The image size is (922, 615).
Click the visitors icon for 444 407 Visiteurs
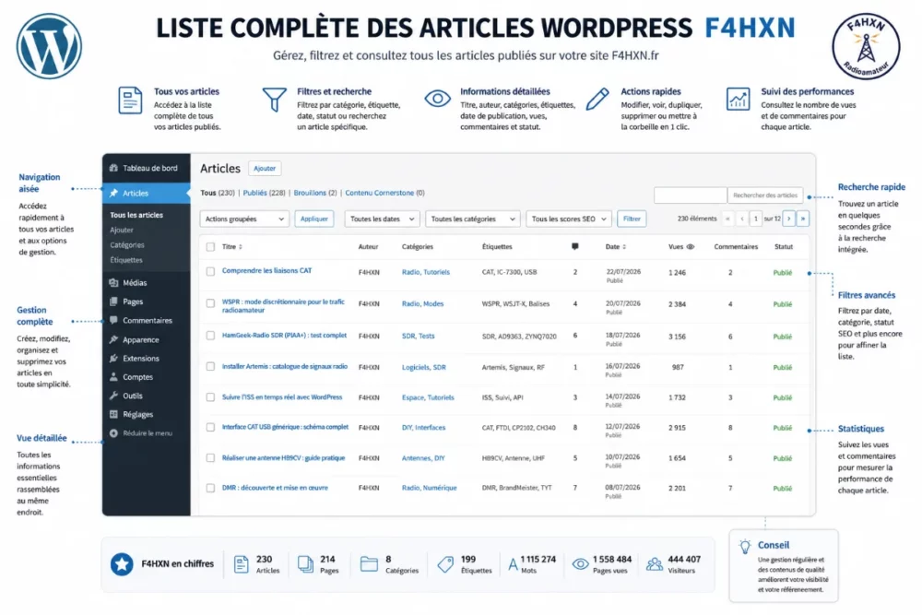coord(655,564)
